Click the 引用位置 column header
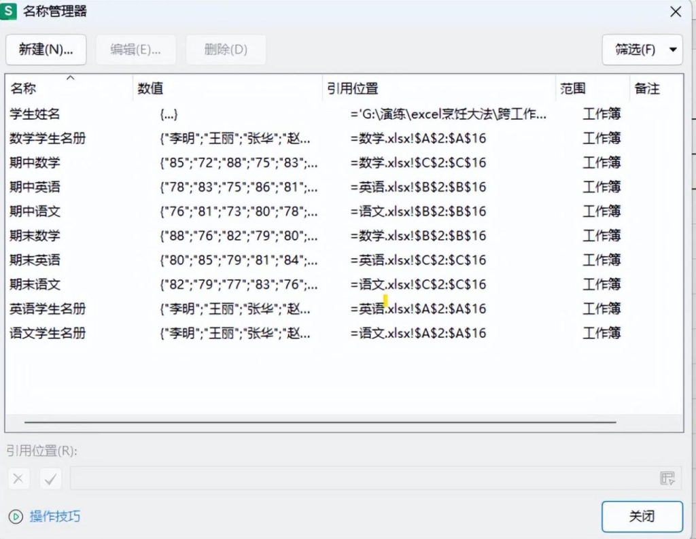Viewport: 696px width, 539px height. coord(353,88)
